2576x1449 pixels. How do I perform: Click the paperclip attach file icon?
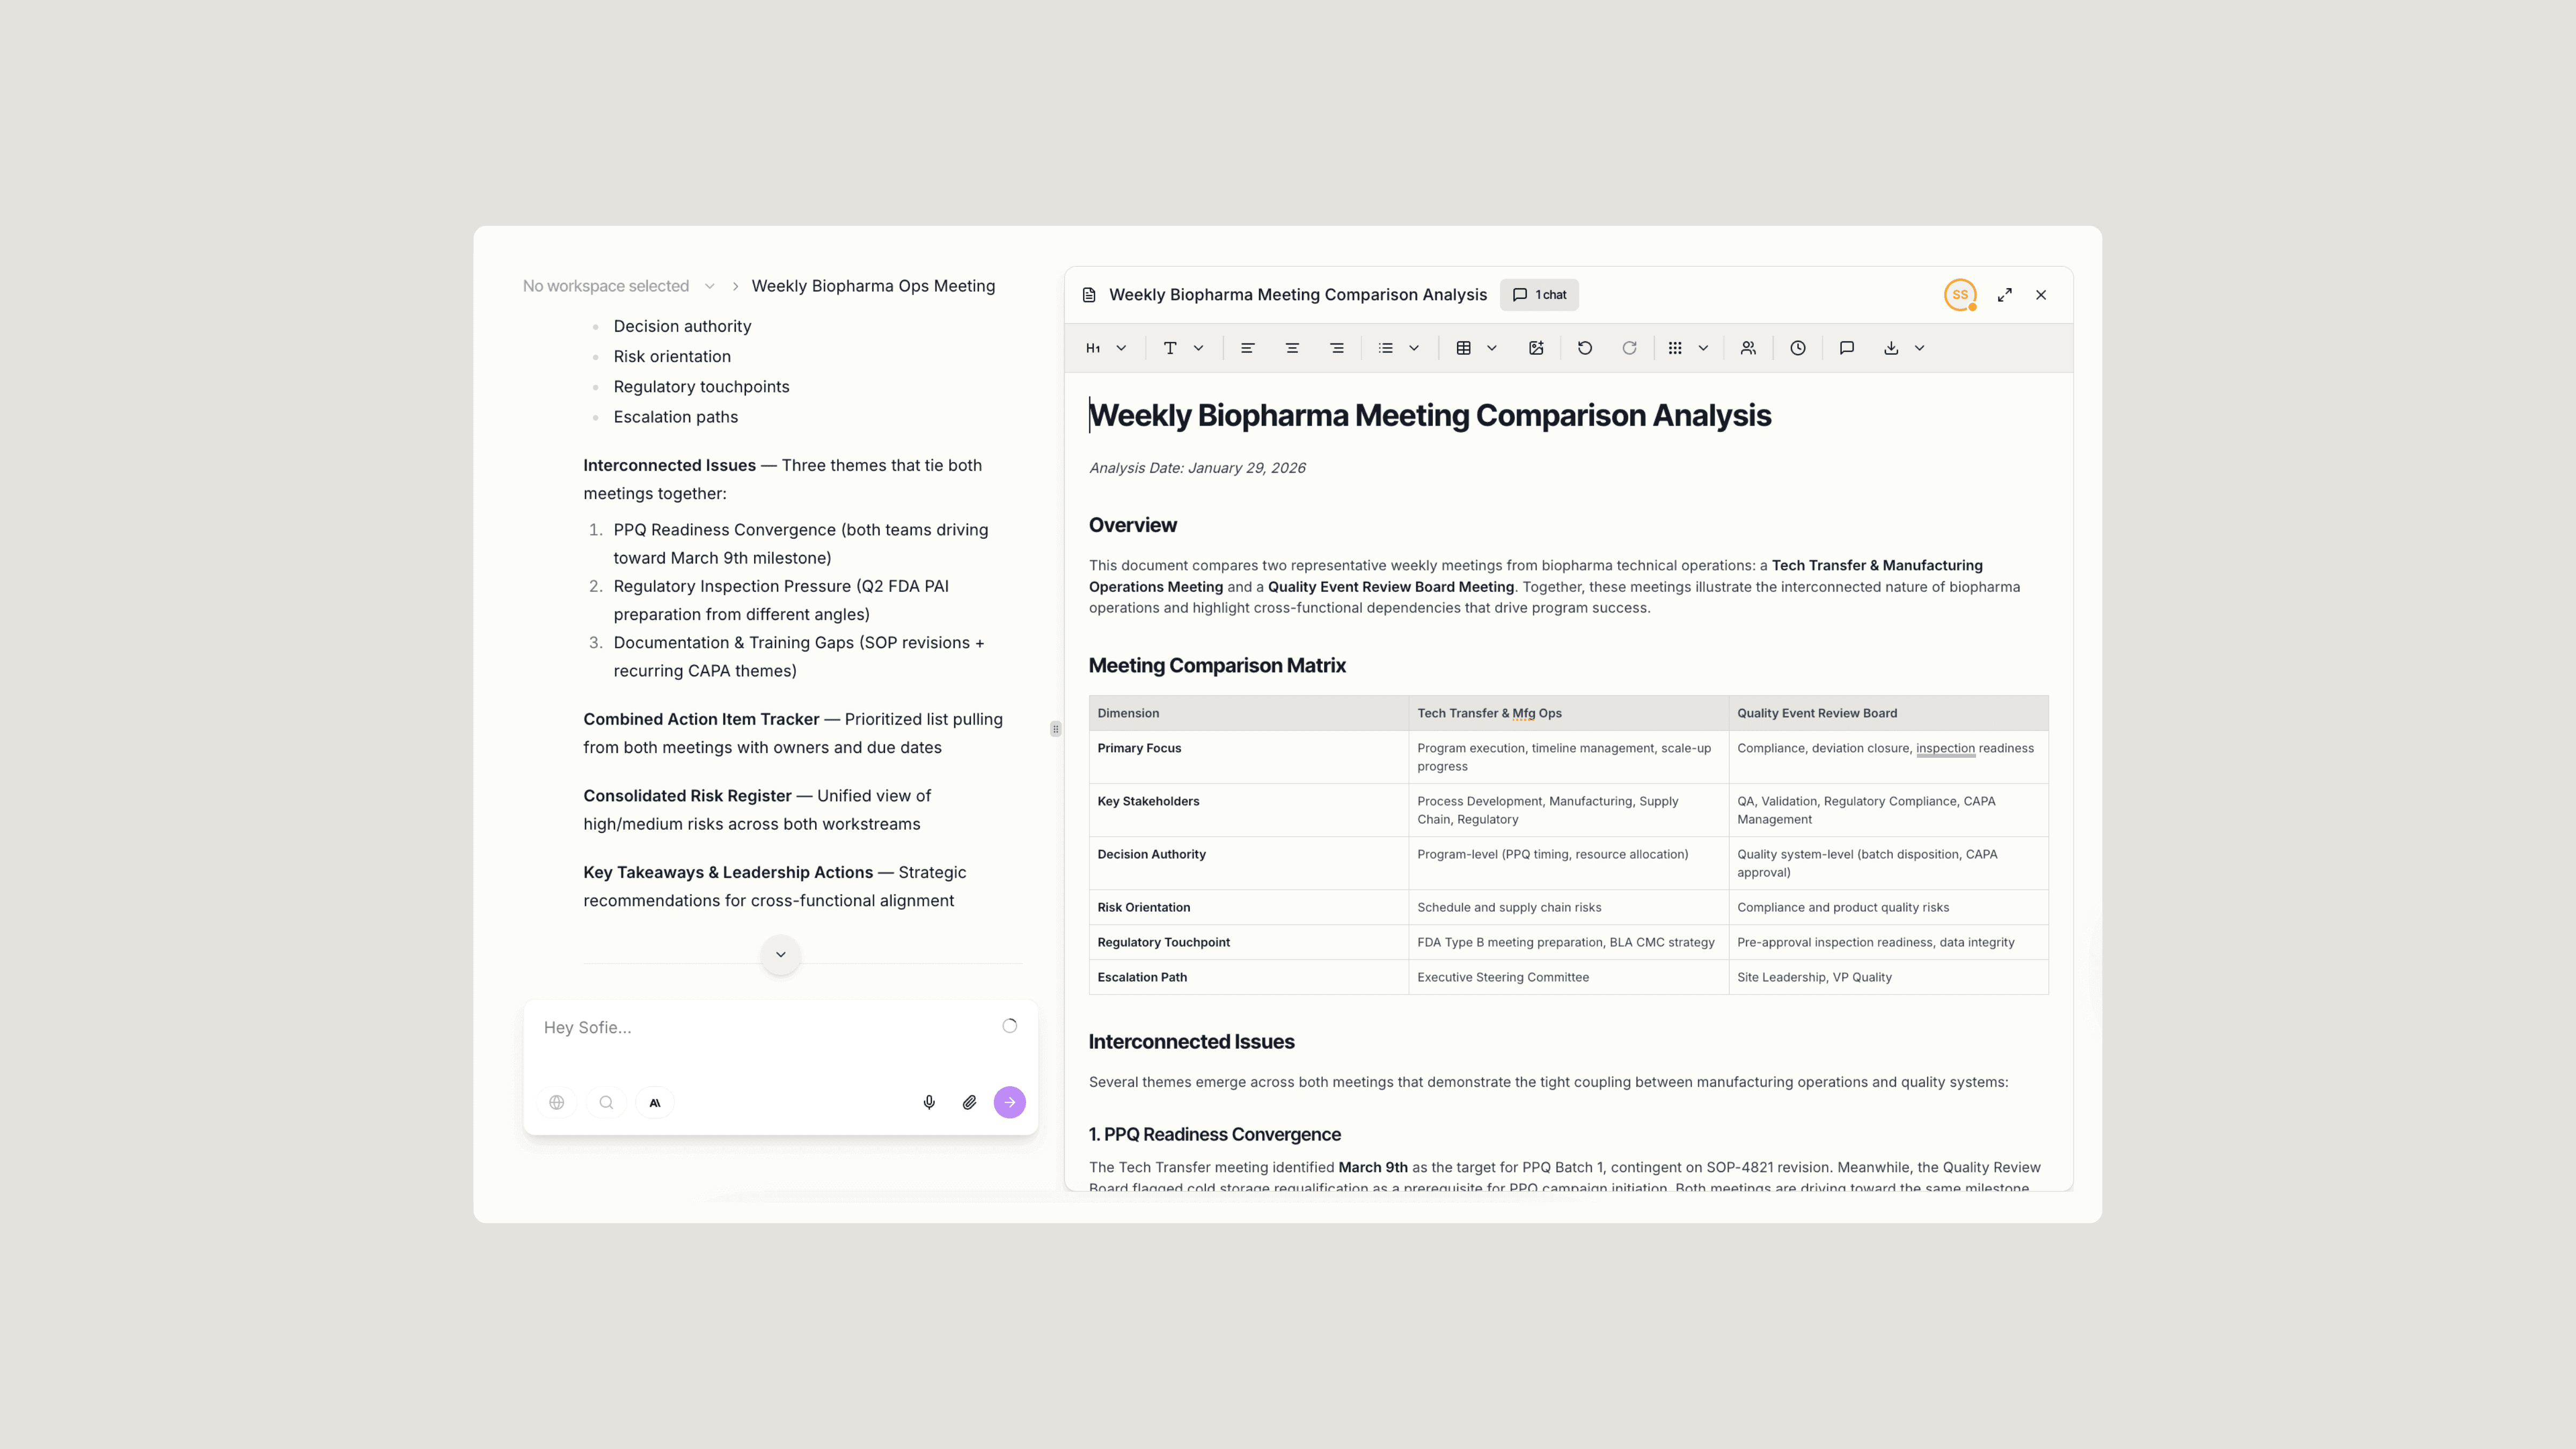coord(969,1102)
